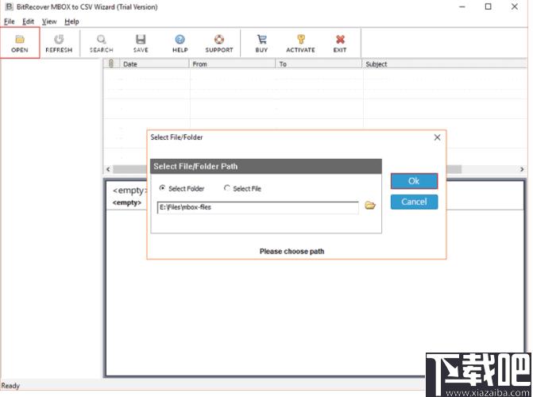Viewport: 533px width, 397px height.
Task: Open the Edit menu
Action: click(29, 21)
